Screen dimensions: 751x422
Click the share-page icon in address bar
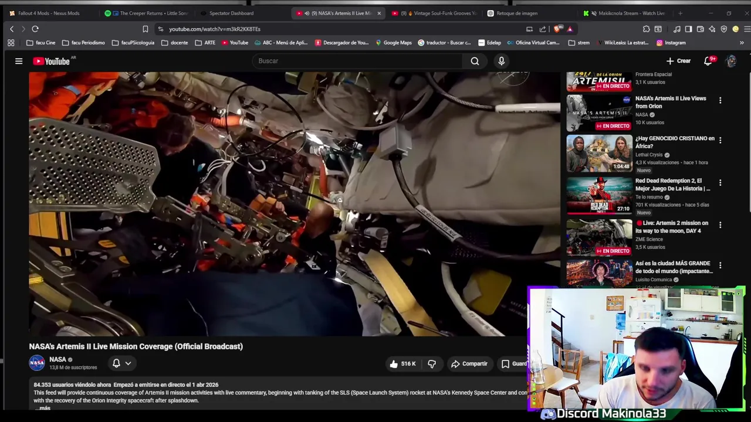pos(543,29)
